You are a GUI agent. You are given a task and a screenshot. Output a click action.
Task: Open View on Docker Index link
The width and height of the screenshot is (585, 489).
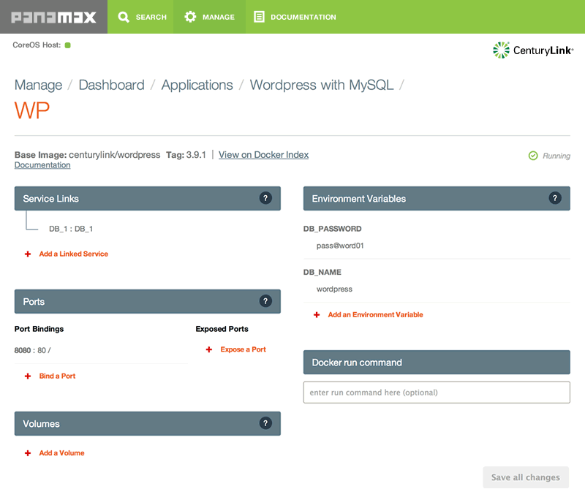[263, 155]
